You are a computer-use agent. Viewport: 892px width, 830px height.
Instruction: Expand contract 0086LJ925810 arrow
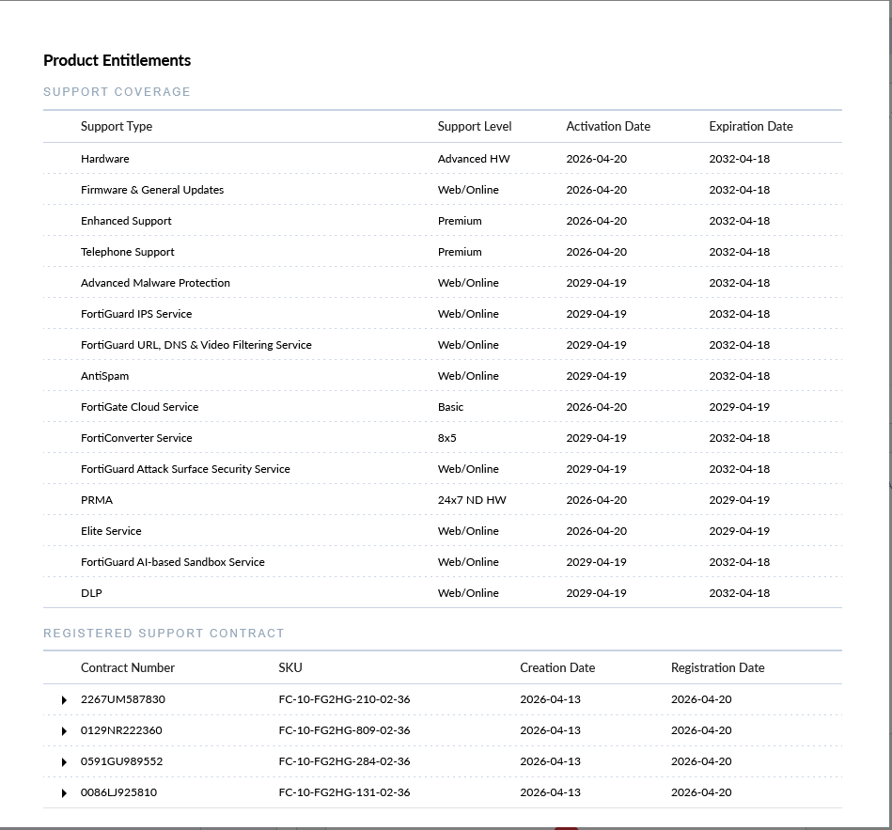click(64, 793)
